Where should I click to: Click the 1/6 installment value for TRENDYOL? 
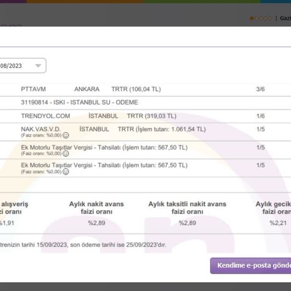tap(260, 116)
